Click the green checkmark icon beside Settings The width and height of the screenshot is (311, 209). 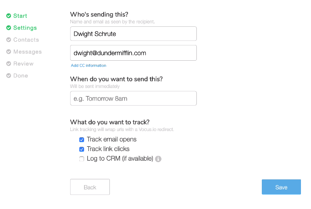9,28
